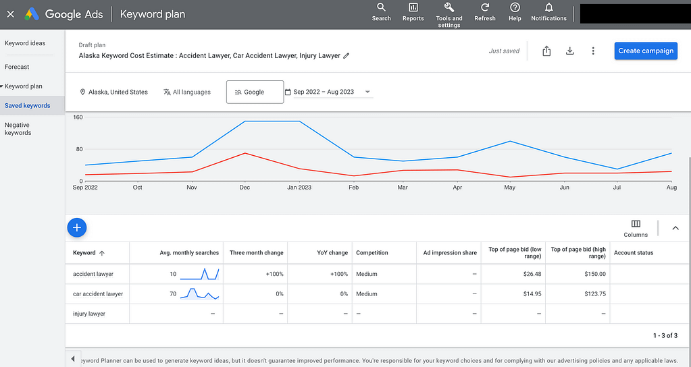Open the Columns chooser
The height and width of the screenshot is (367, 691).
tap(636, 229)
